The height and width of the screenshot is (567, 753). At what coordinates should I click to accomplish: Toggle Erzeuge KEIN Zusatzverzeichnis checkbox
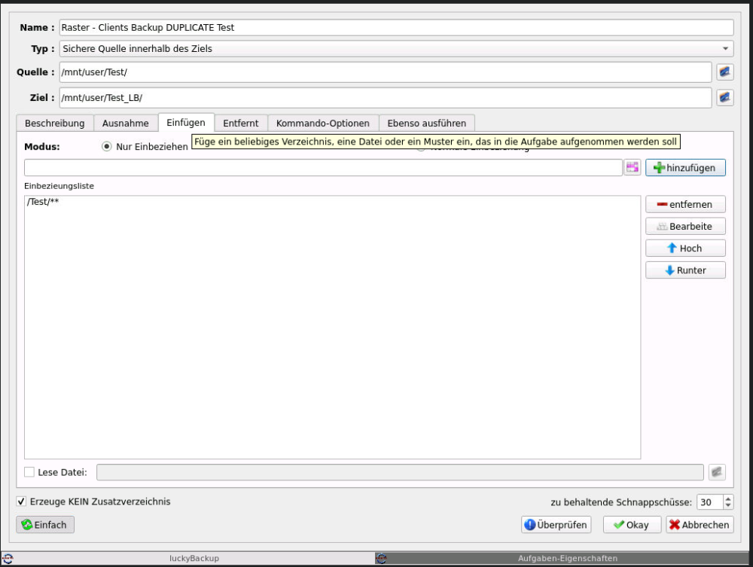[x=21, y=501]
